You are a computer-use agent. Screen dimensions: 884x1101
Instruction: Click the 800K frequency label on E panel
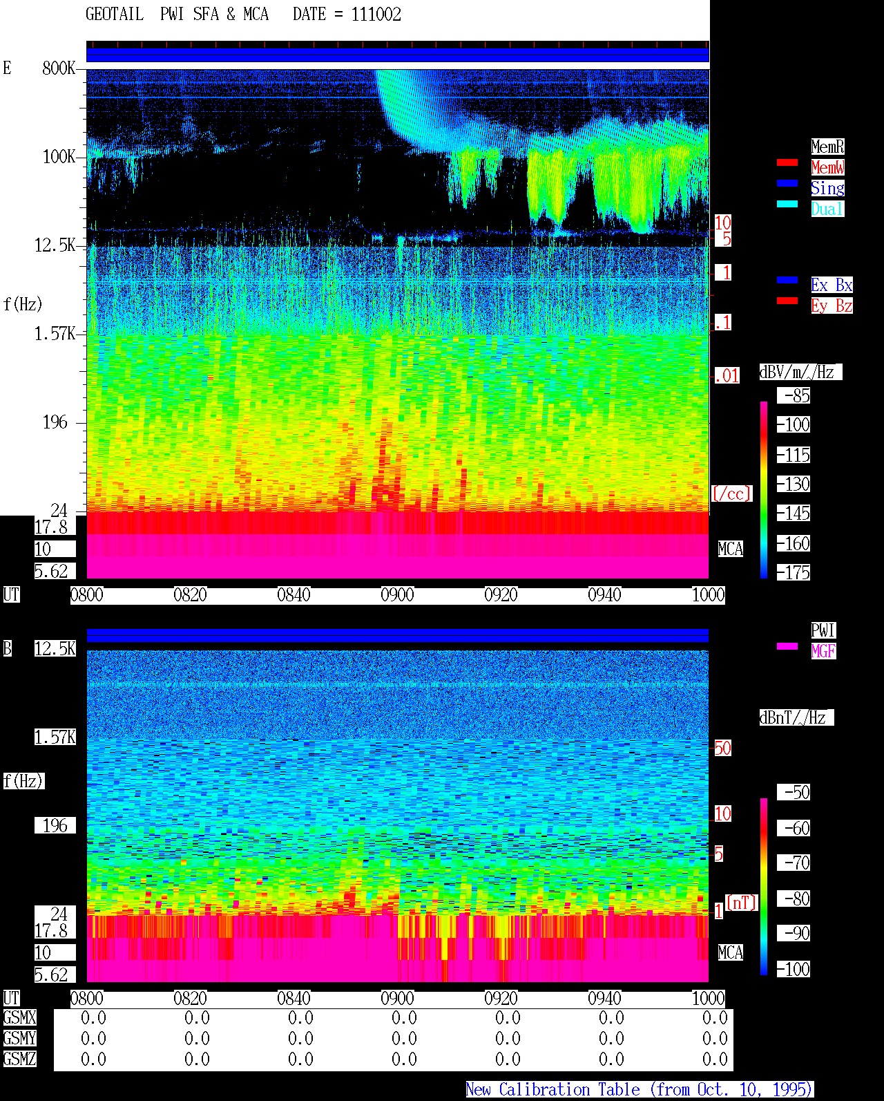pyautogui.click(x=59, y=68)
